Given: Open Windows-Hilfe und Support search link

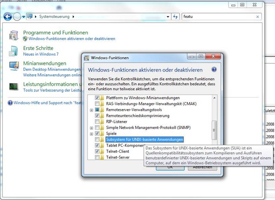Looking at the screenshot, I should 48,103.
